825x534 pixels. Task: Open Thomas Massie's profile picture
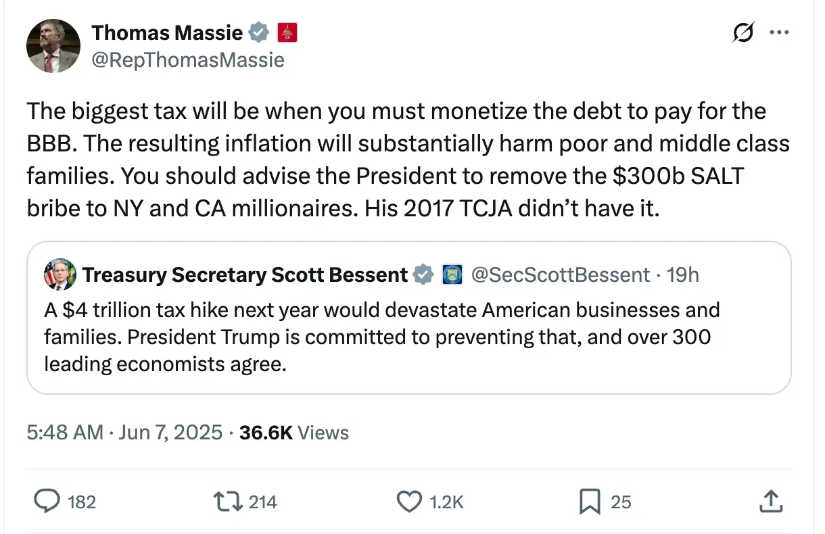pyautogui.click(x=53, y=46)
